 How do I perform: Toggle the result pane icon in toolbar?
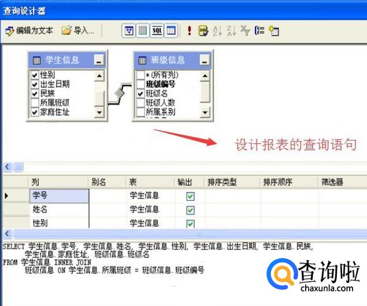(x=171, y=31)
